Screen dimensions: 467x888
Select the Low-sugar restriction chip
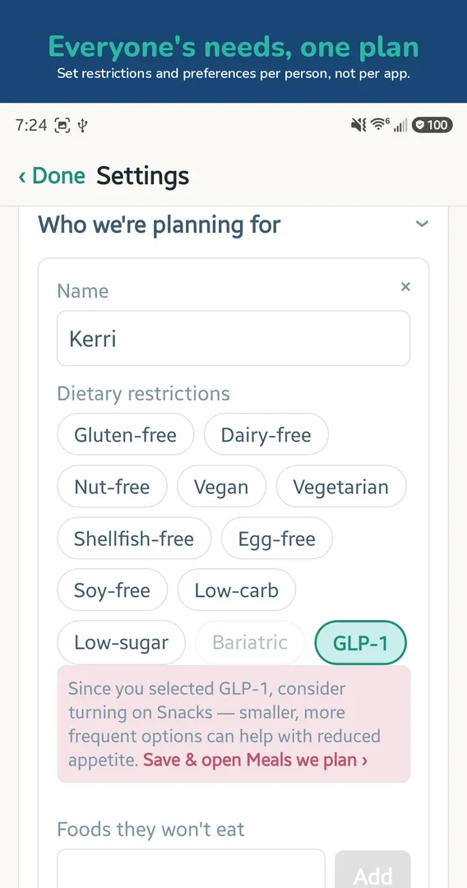[121, 643]
